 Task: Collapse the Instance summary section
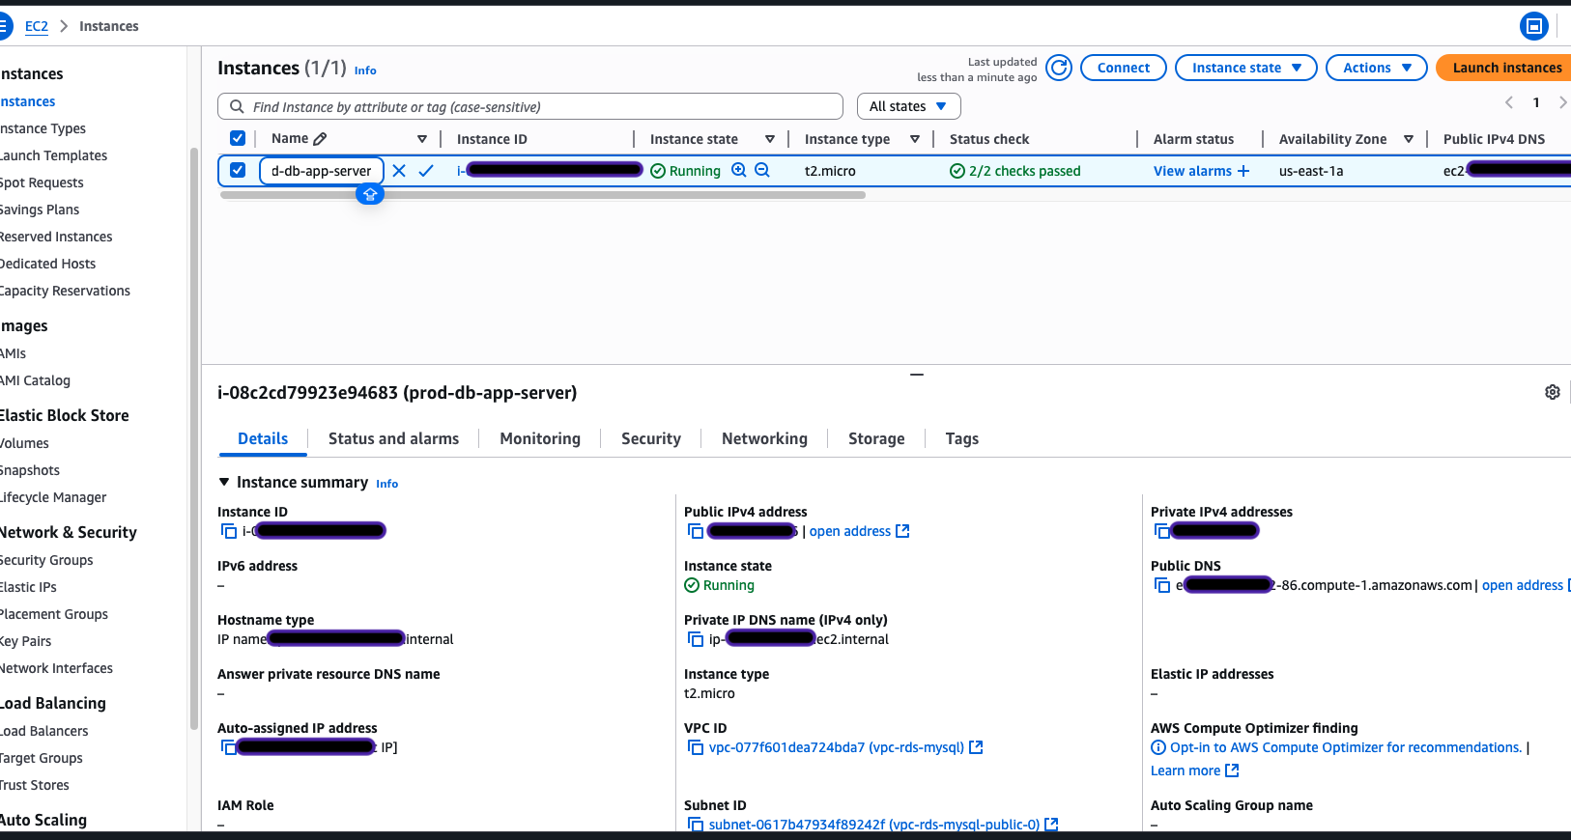click(224, 482)
